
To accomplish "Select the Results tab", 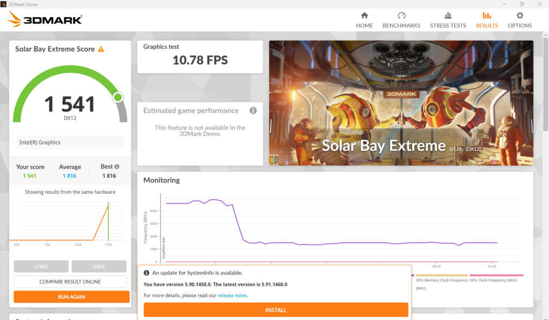I will coord(487,20).
